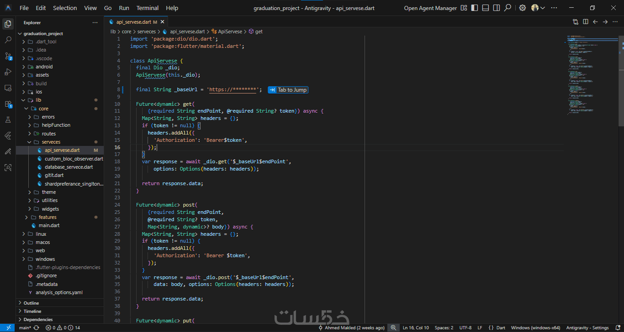Image resolution: width=624 pixels, height=332 pixels.
Task: Navigate back with the left arrow
Action: (x=595, y=21)
